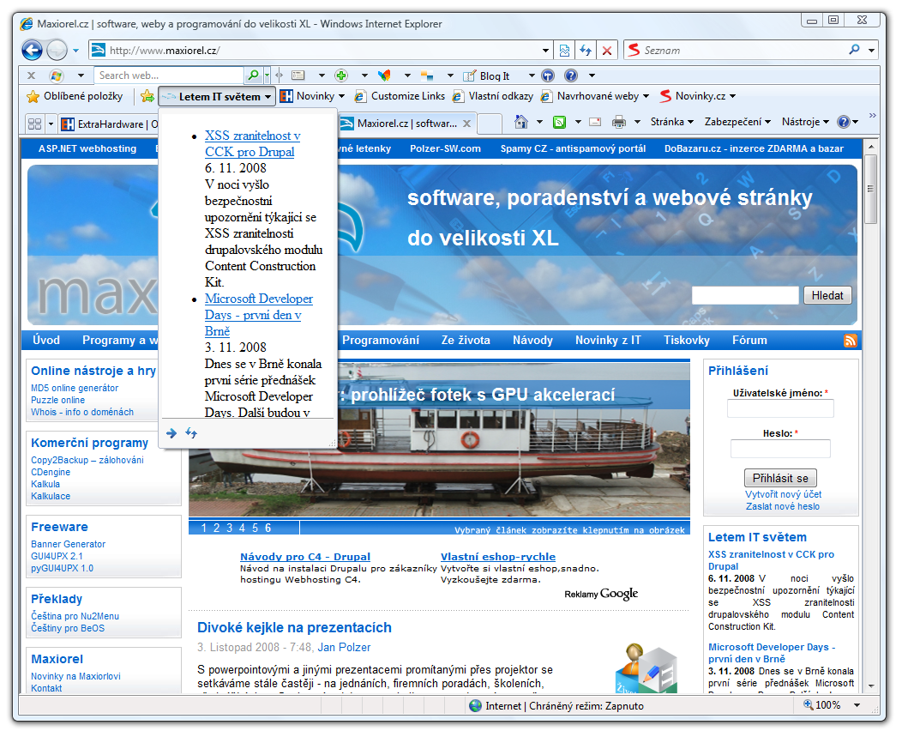
Task: Open a new blank tab
Action: (489, 124)
